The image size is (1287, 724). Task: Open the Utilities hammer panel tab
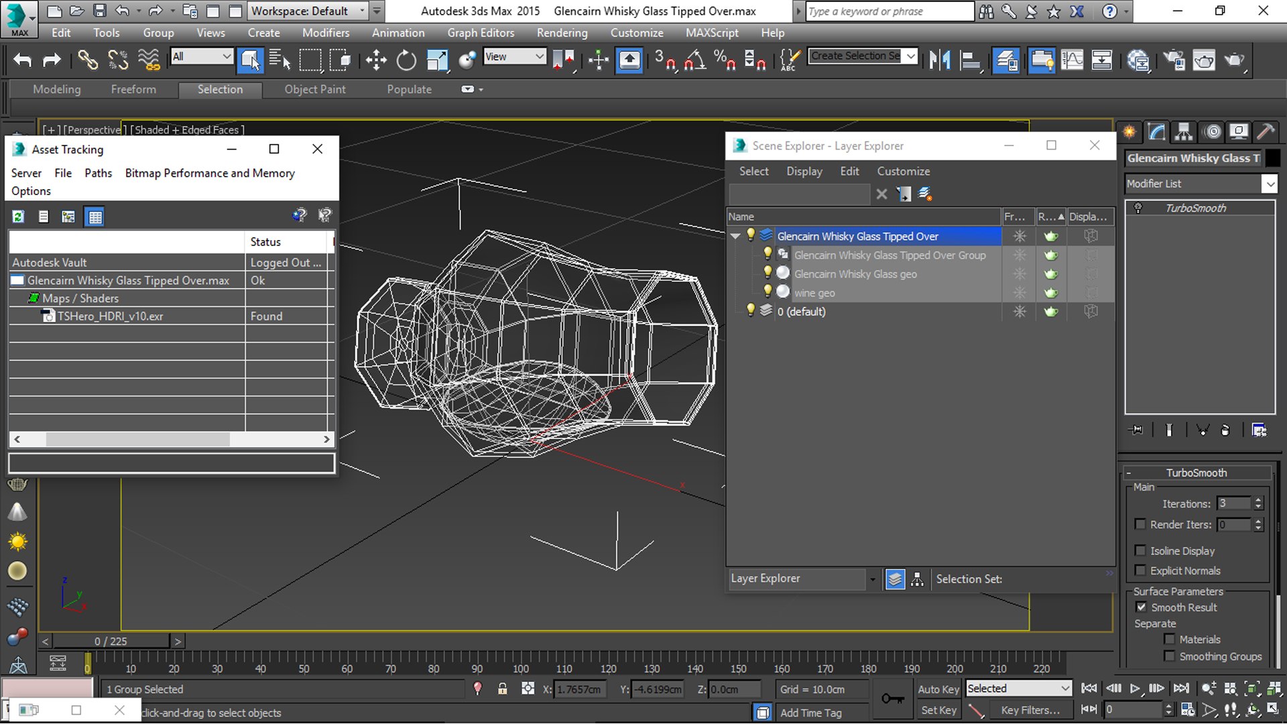(1265, 131)
